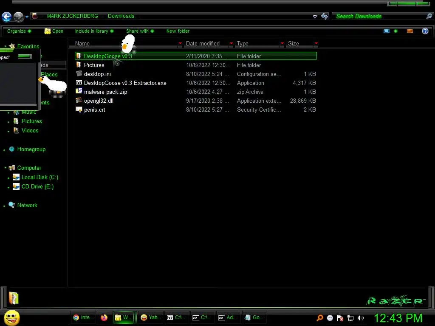Open the Videos library in the sidebar
This screenshot has width=435, height=326.
click(x=30, y=131)
